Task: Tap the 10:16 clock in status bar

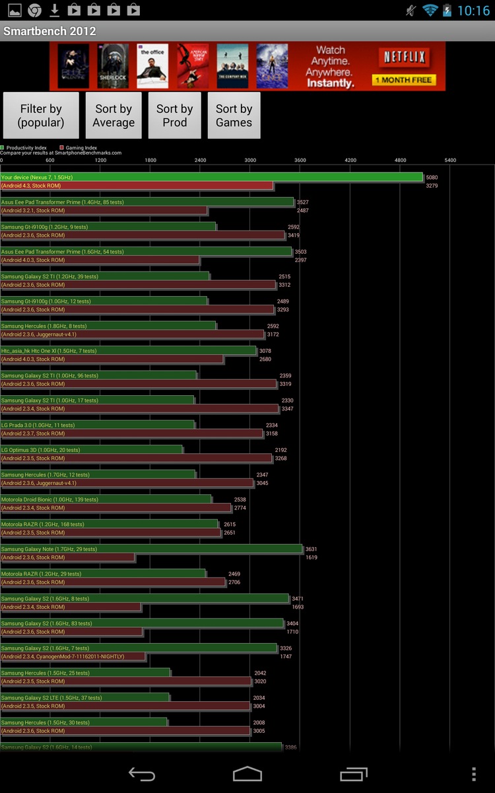Action: coord(473,11)
